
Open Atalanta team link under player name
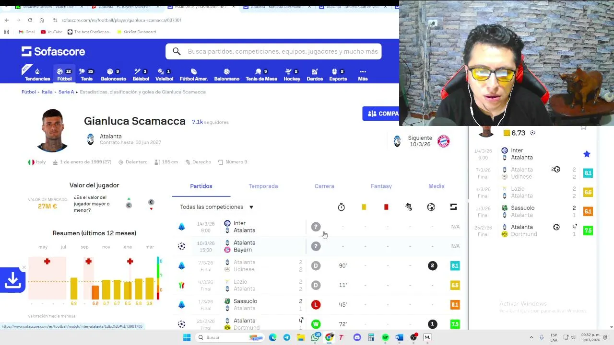pos(111,136)
